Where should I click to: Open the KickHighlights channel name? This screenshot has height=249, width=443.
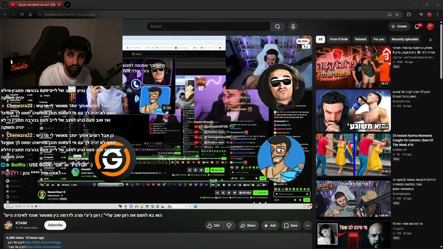click(402, 194)
